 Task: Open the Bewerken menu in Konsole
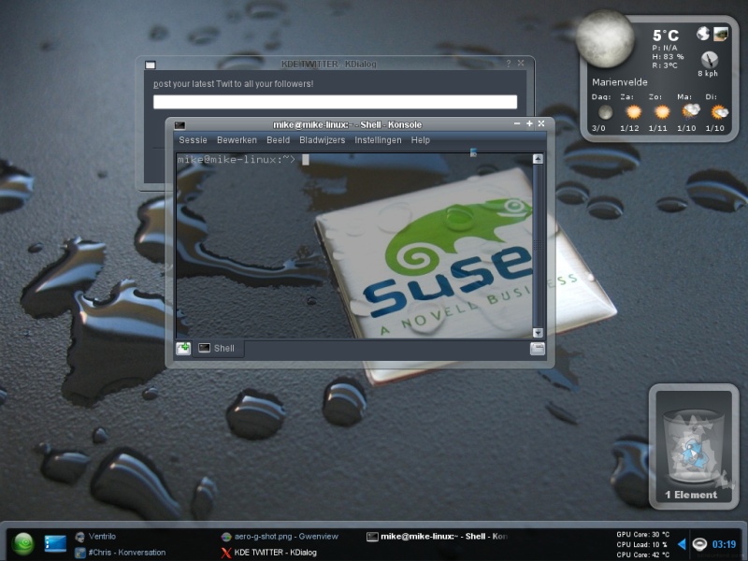[x=237, y=140]
